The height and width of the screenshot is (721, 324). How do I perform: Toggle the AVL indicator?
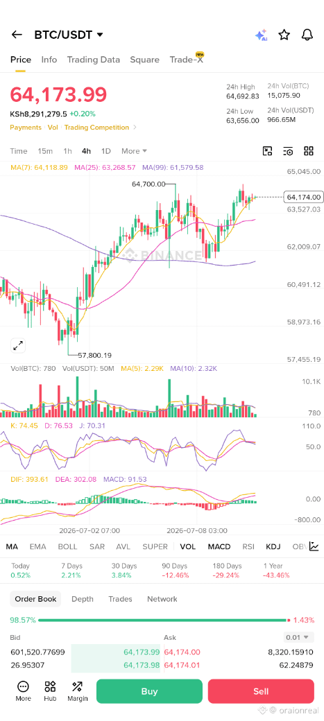point(123,547)
